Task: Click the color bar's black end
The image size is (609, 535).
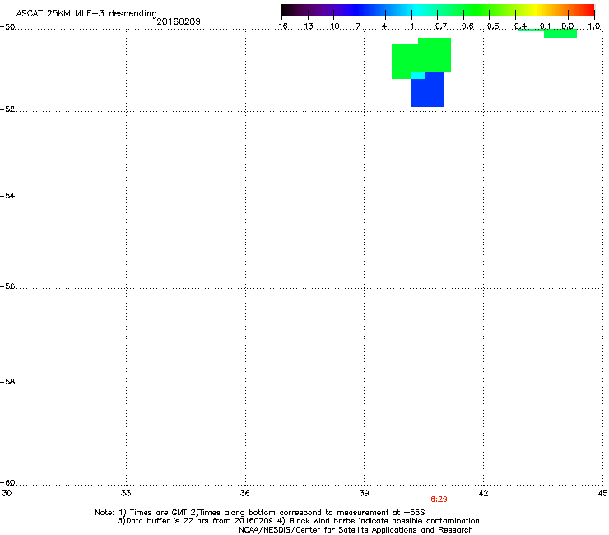Action: pyautogui.click(x=286, y=10)
